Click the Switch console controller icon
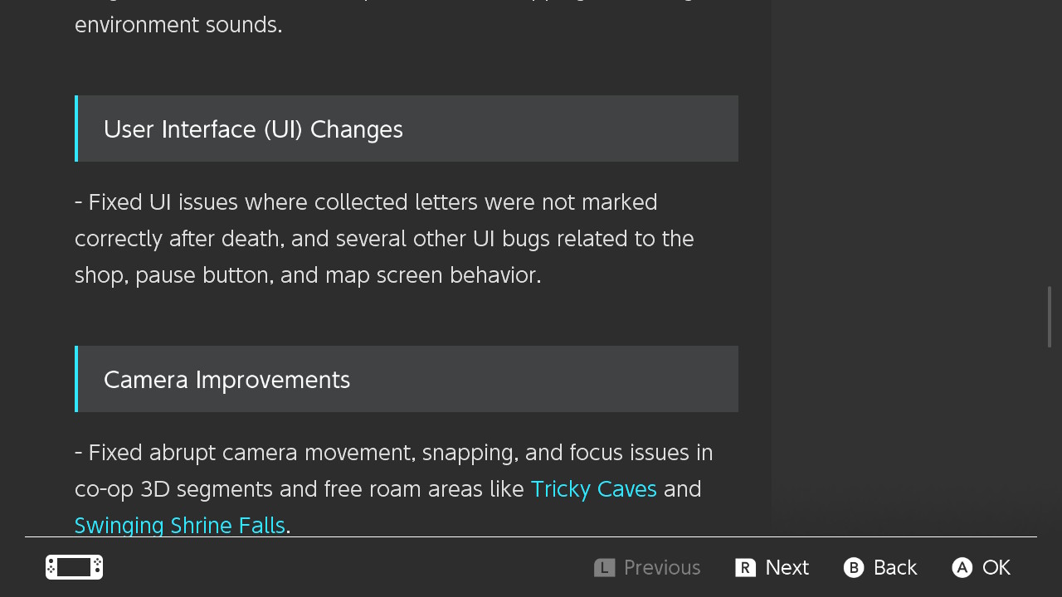Image resolution: width=1062 pixels, height=597 pixels. (x=74, y=567)
